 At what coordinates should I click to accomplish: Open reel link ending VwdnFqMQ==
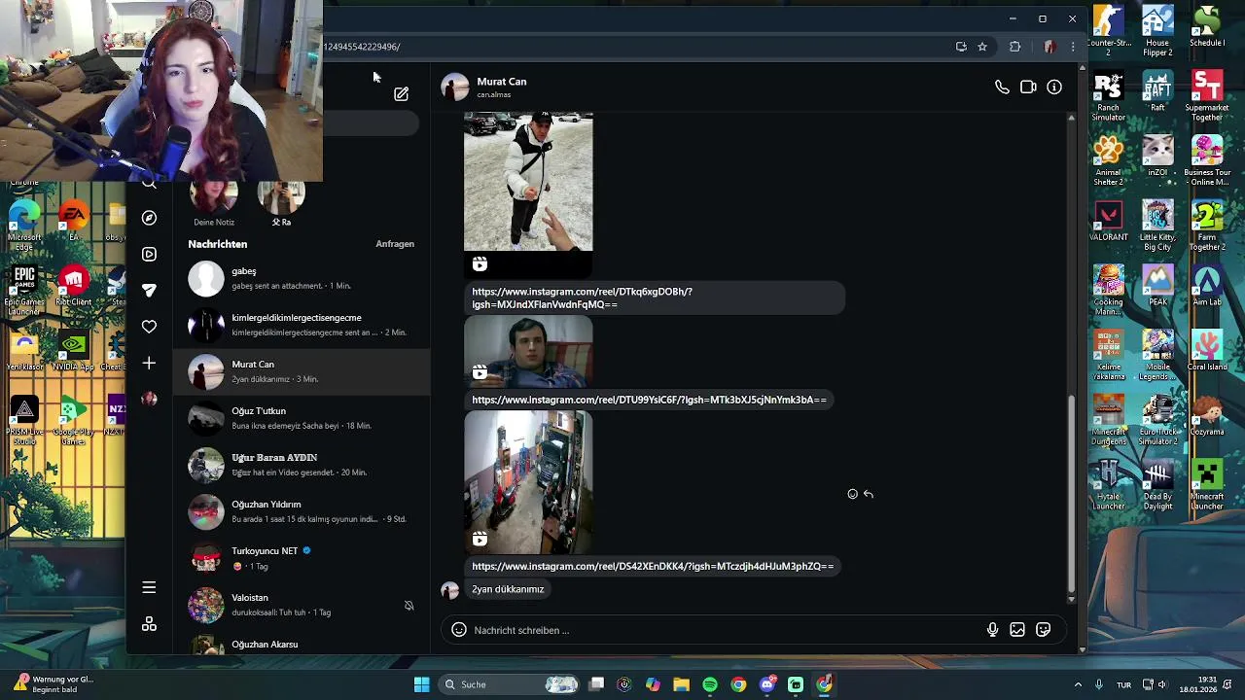click(x=582, y=297)
